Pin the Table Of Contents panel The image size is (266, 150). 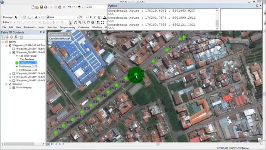point(41,32)
